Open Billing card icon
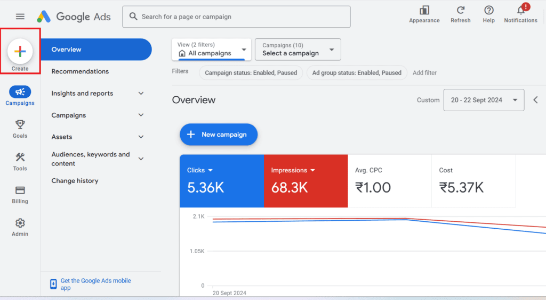Screen dimensions: 546x300 click(x=20, y=190)
